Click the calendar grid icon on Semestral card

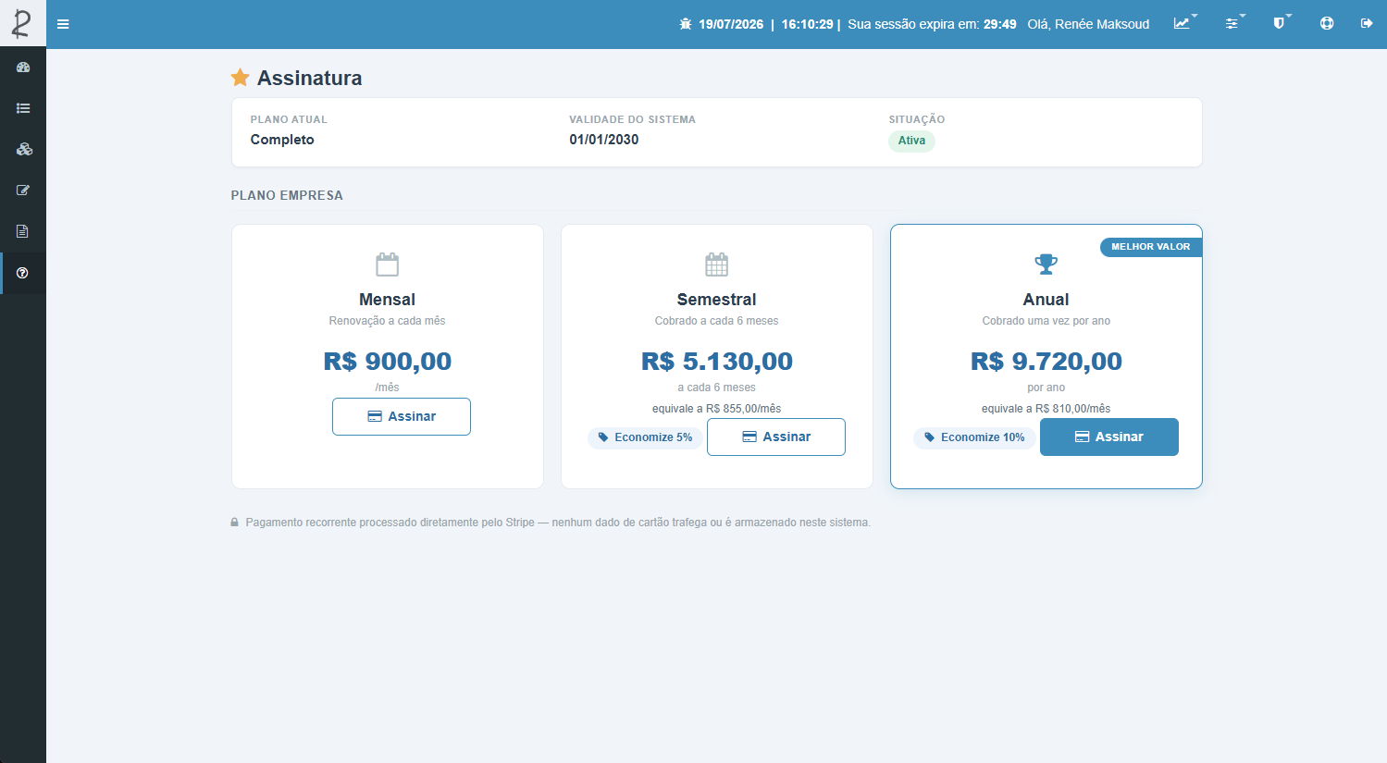point(717,265)
